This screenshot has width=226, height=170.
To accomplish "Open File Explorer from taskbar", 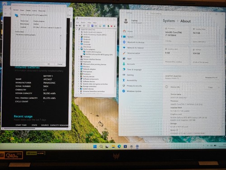I will 113,146.
